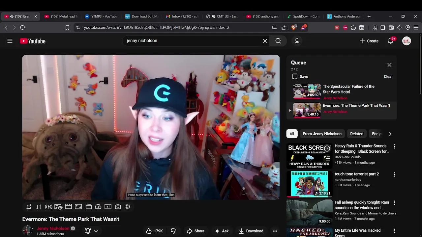Download the video
Screen dimensions: 422x237
[x=251, y=231]
